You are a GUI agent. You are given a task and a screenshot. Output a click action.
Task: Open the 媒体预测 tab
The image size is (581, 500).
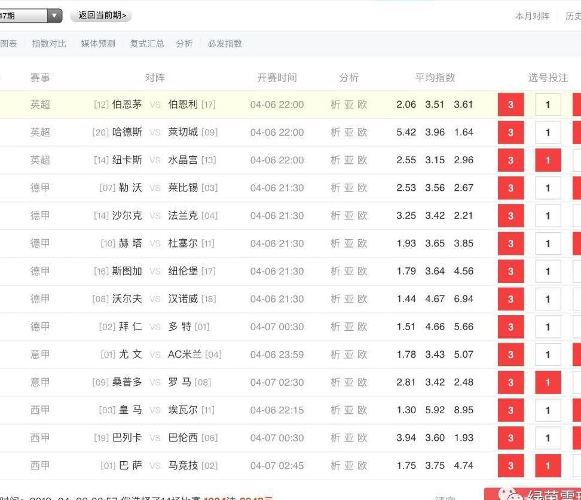click(x=97, y=43)
